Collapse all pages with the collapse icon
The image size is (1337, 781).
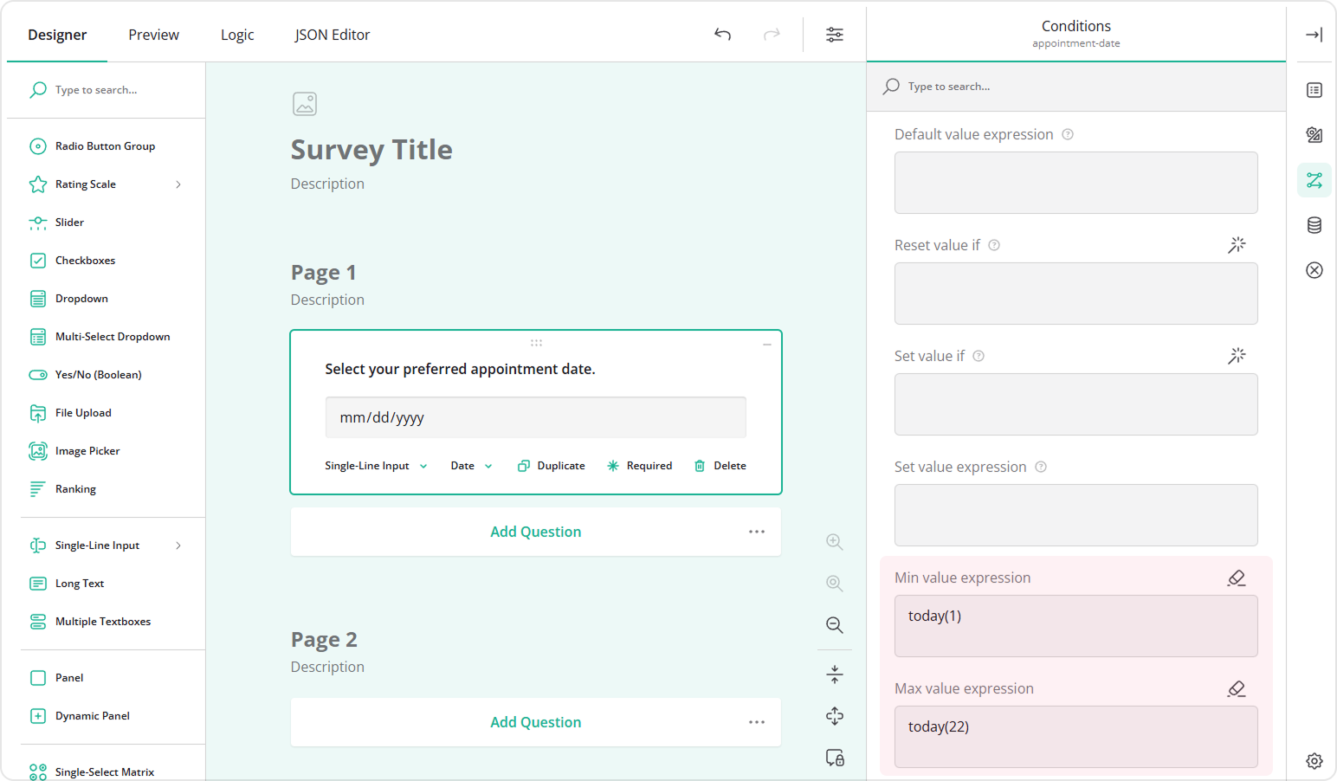coord(834,674)
